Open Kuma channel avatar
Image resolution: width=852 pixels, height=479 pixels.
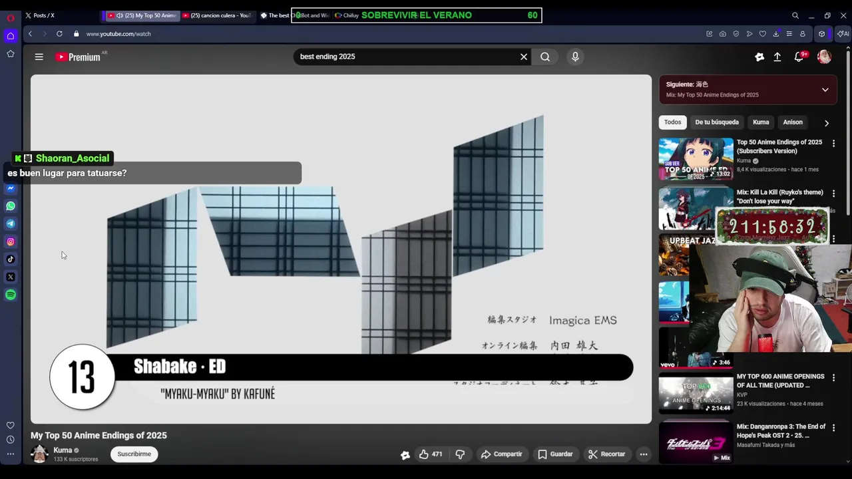[40, 454]
